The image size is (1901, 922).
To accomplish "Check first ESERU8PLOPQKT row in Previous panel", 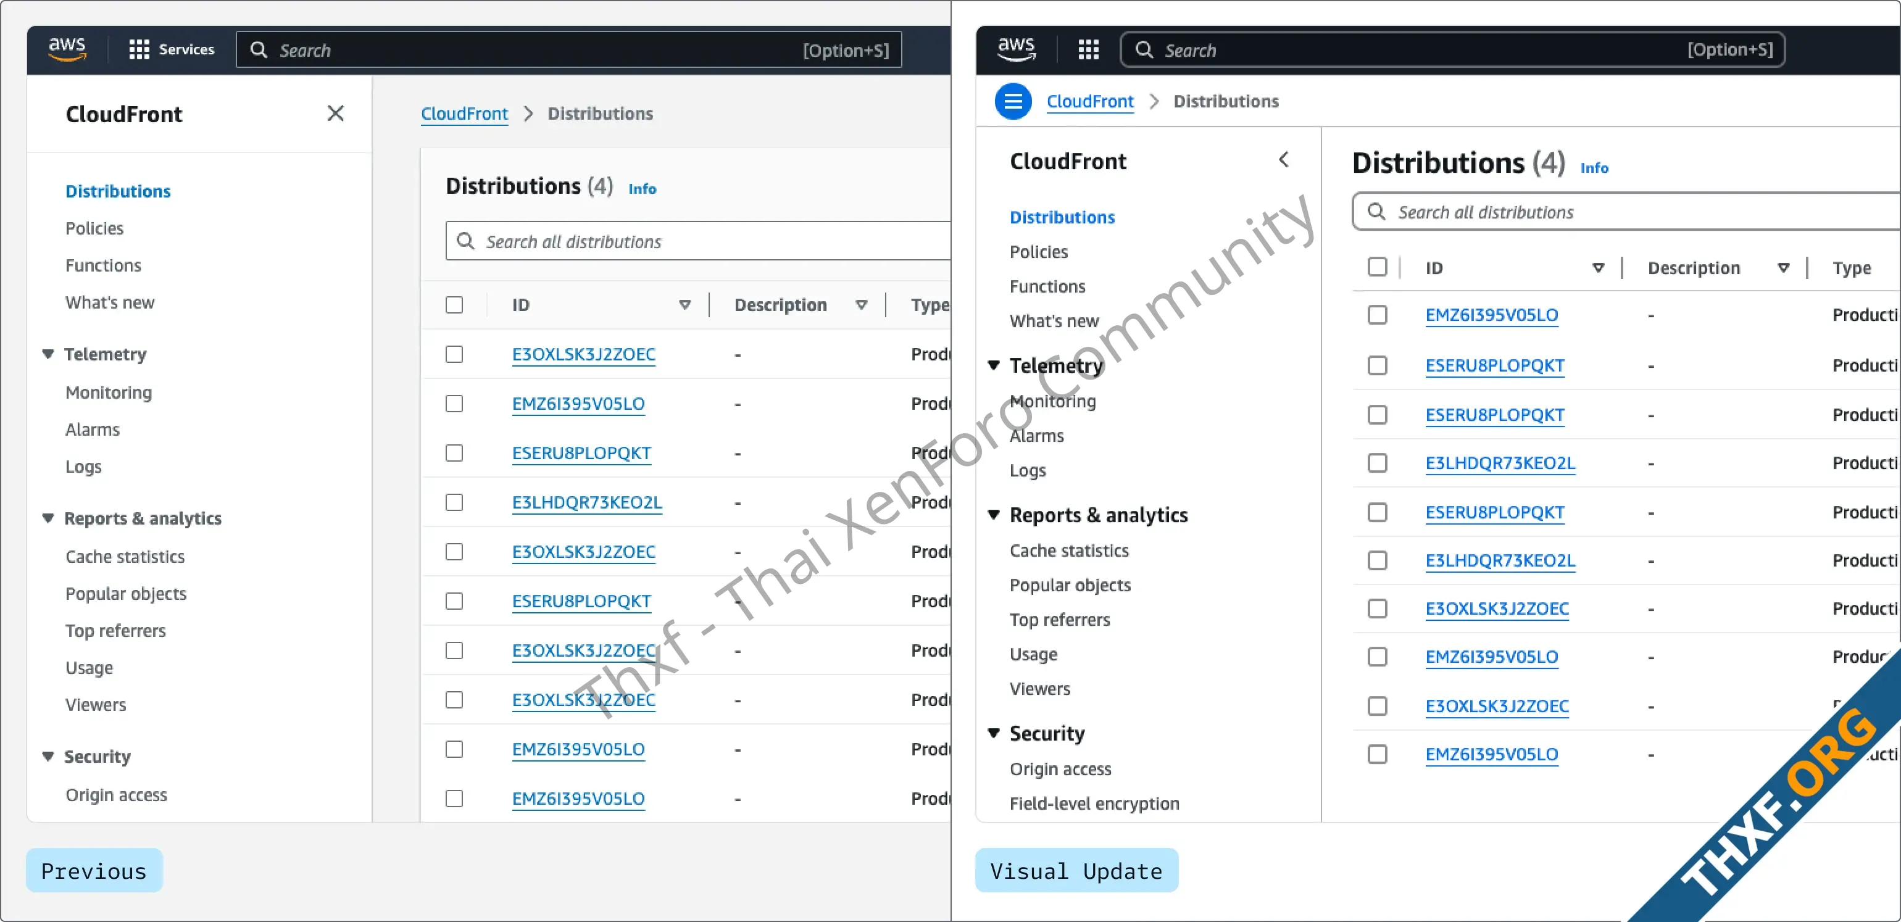I will click(455, 453).
